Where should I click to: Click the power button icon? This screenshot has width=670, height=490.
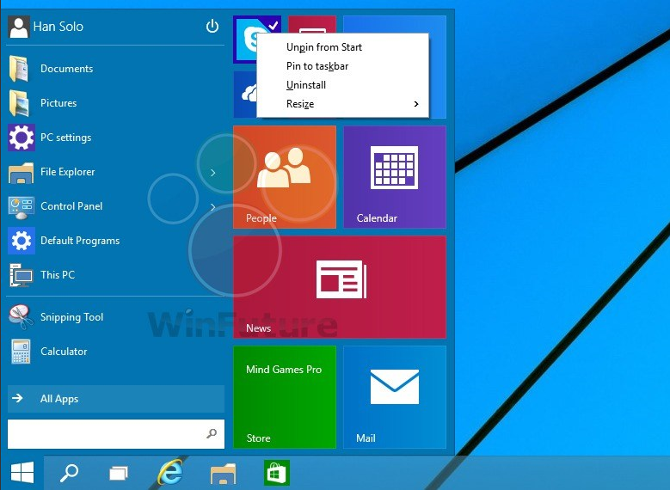(212, 27)
